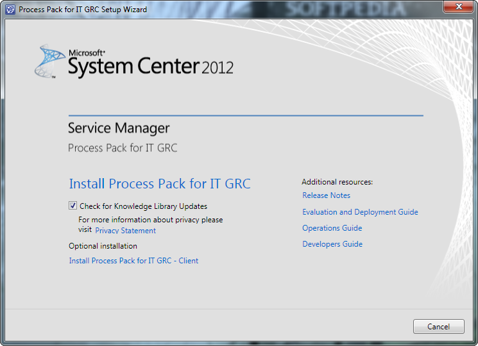Click Install Process Pack for IT GRC - Client
Screen dimensions: 478x346
click(x=133, y=261)
